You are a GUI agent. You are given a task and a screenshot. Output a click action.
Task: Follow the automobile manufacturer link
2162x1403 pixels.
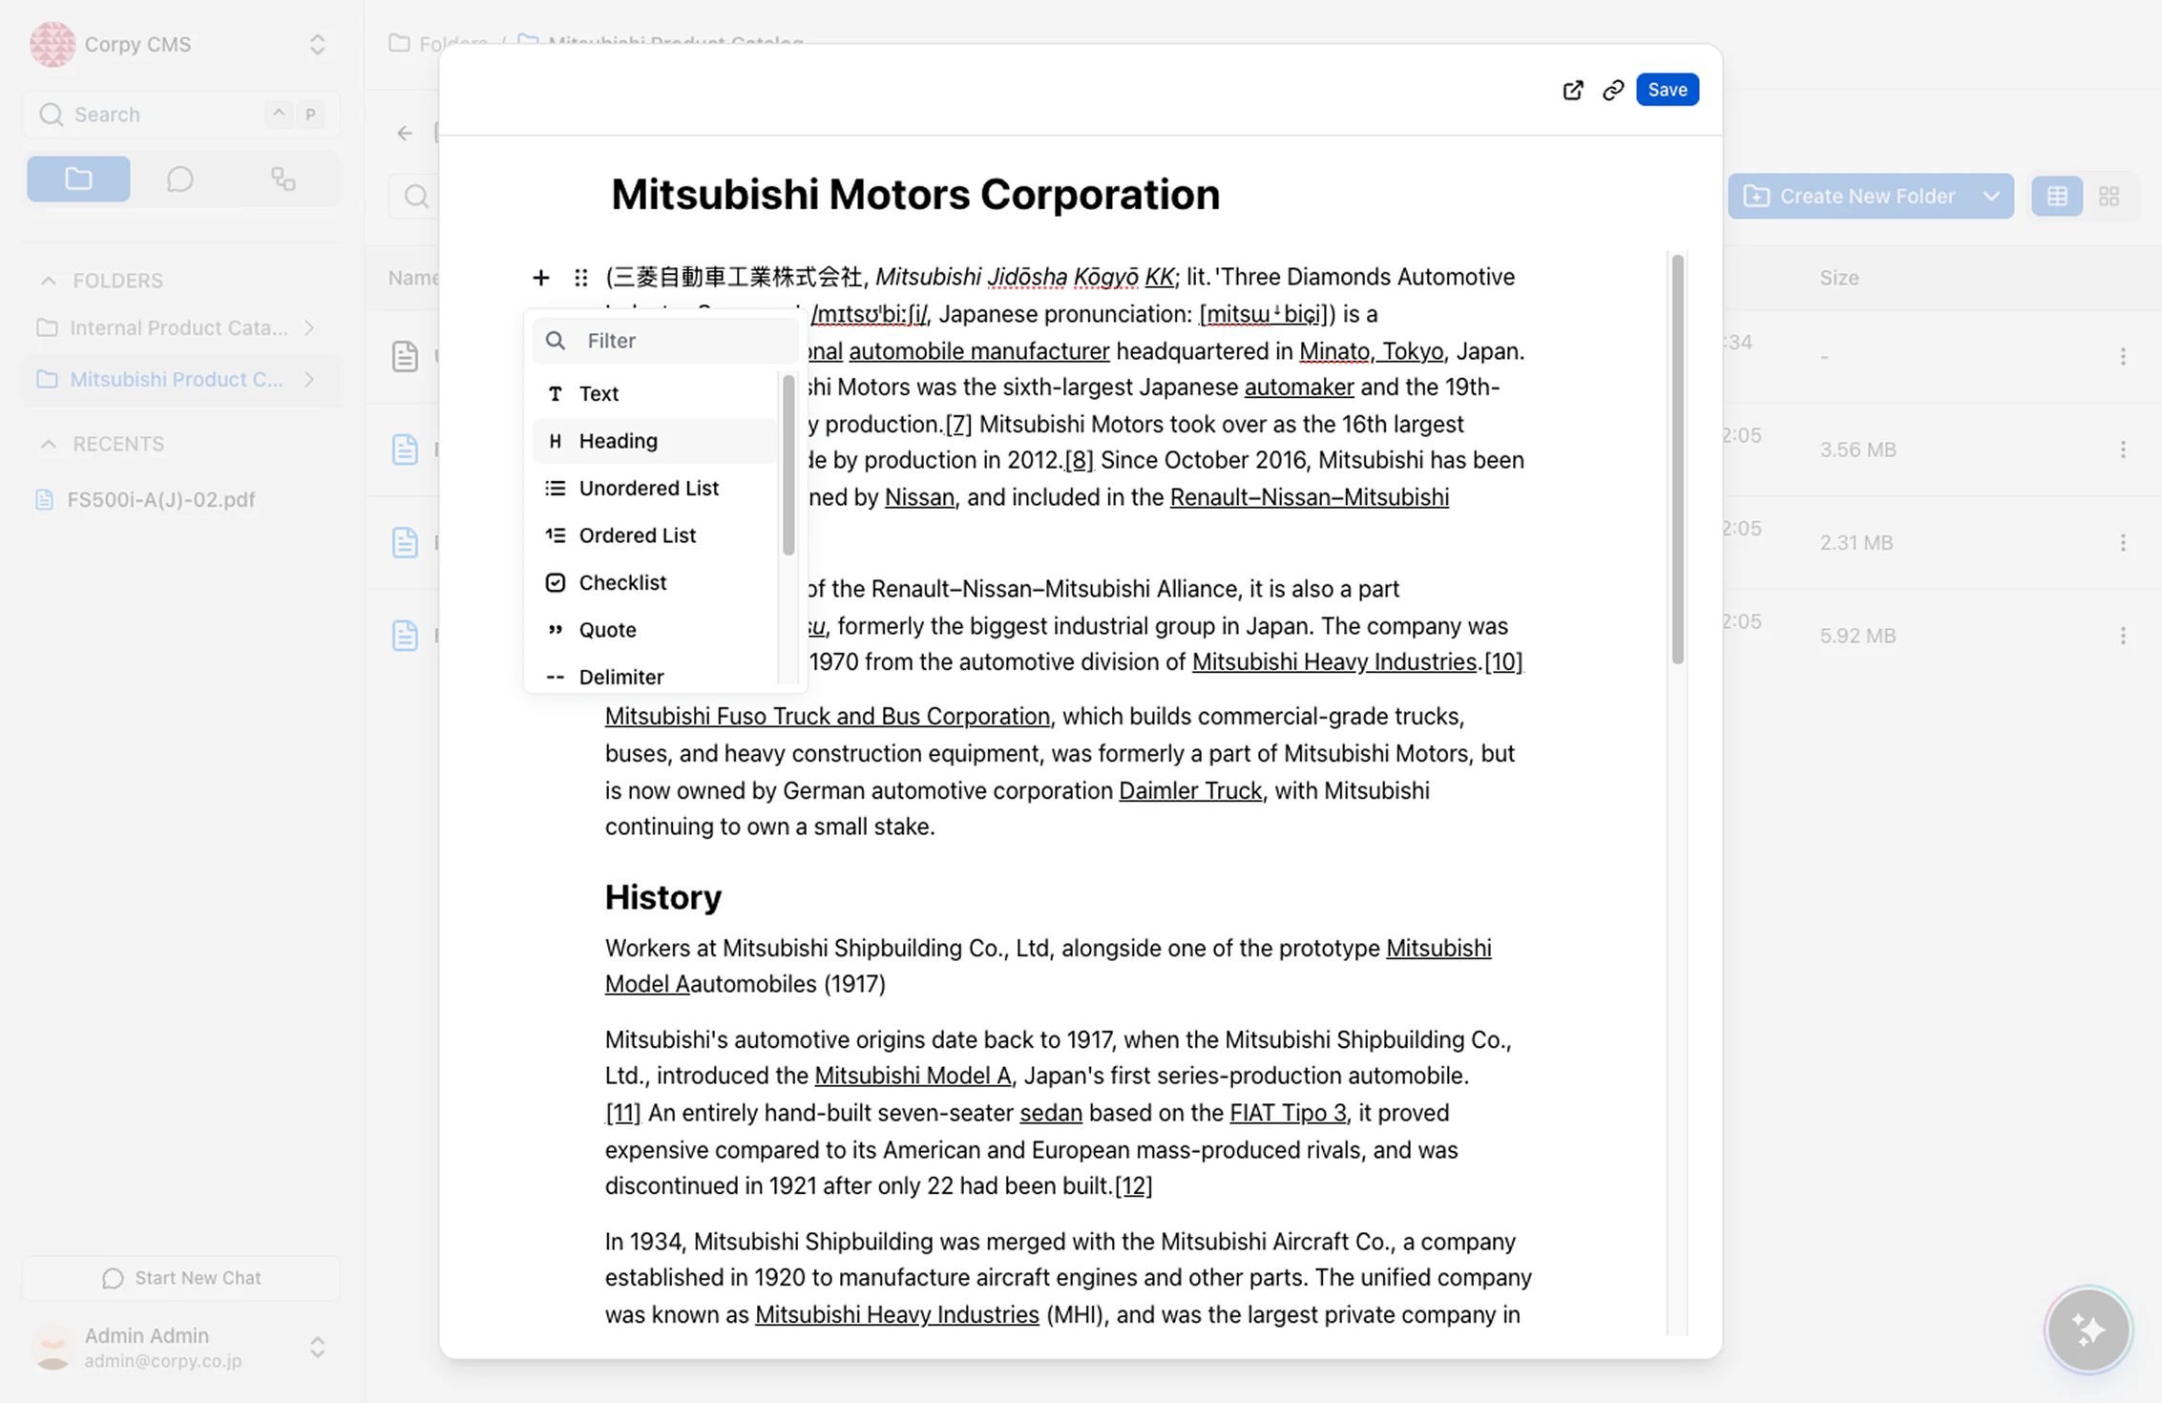pyautogui.click(x=978, y=351)
